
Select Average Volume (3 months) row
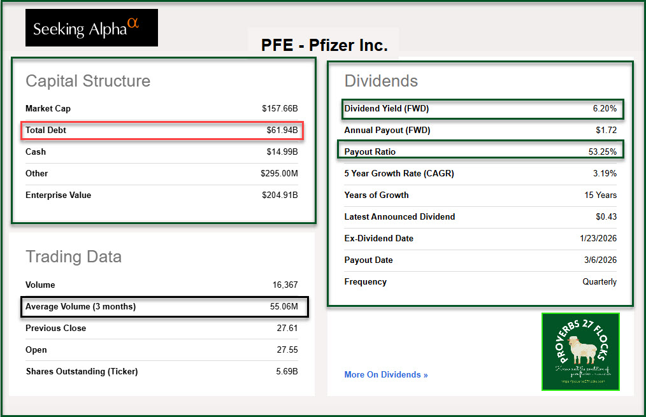(164, 307)
